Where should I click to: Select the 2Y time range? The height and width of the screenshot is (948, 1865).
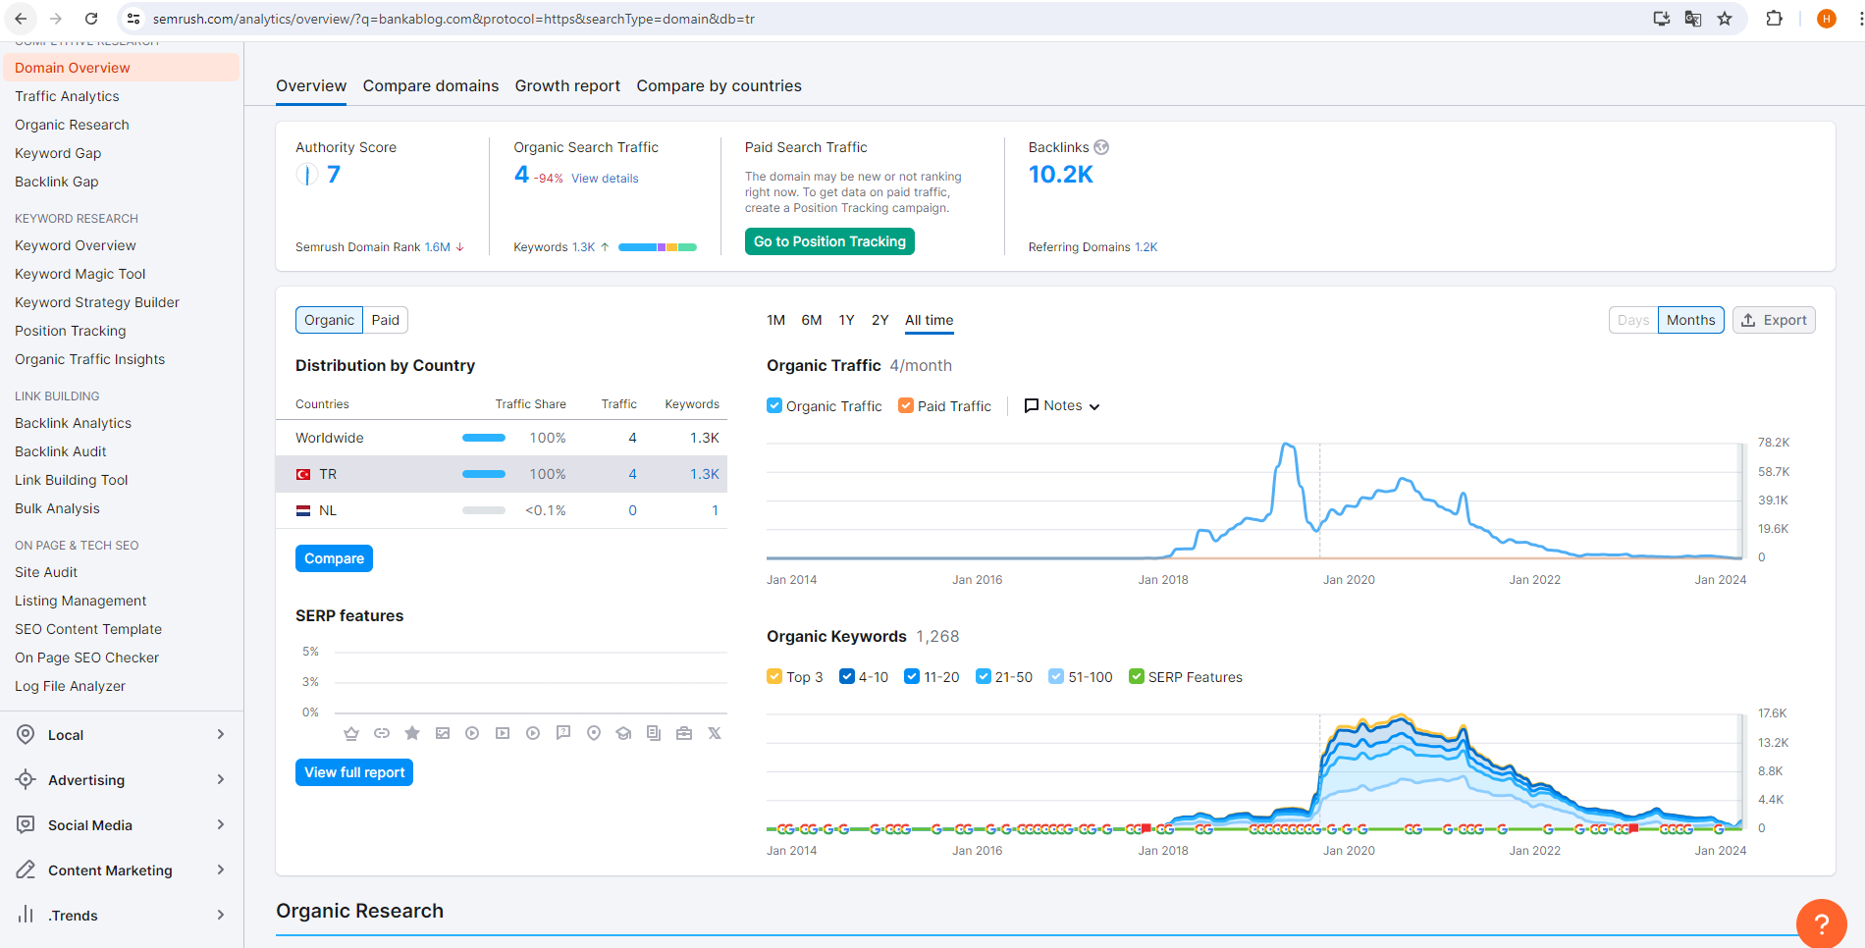(880, 320)
